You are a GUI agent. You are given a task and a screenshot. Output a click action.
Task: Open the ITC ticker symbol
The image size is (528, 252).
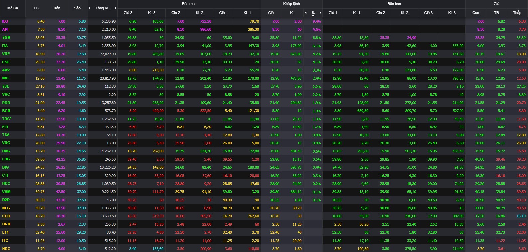coord(5,240)
